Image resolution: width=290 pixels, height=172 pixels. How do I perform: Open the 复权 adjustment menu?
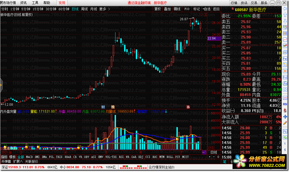pos(157,9)
